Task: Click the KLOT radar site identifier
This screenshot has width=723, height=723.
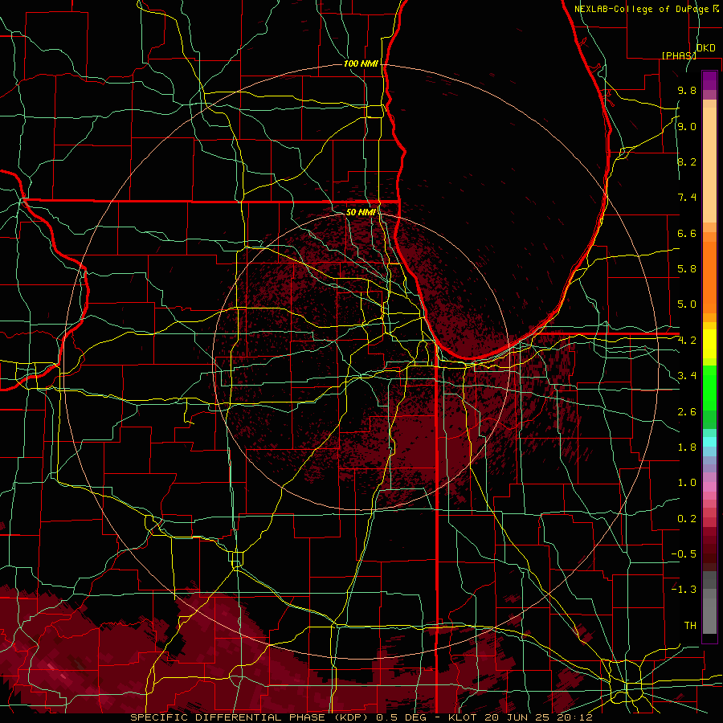Action: click(464, 717)
